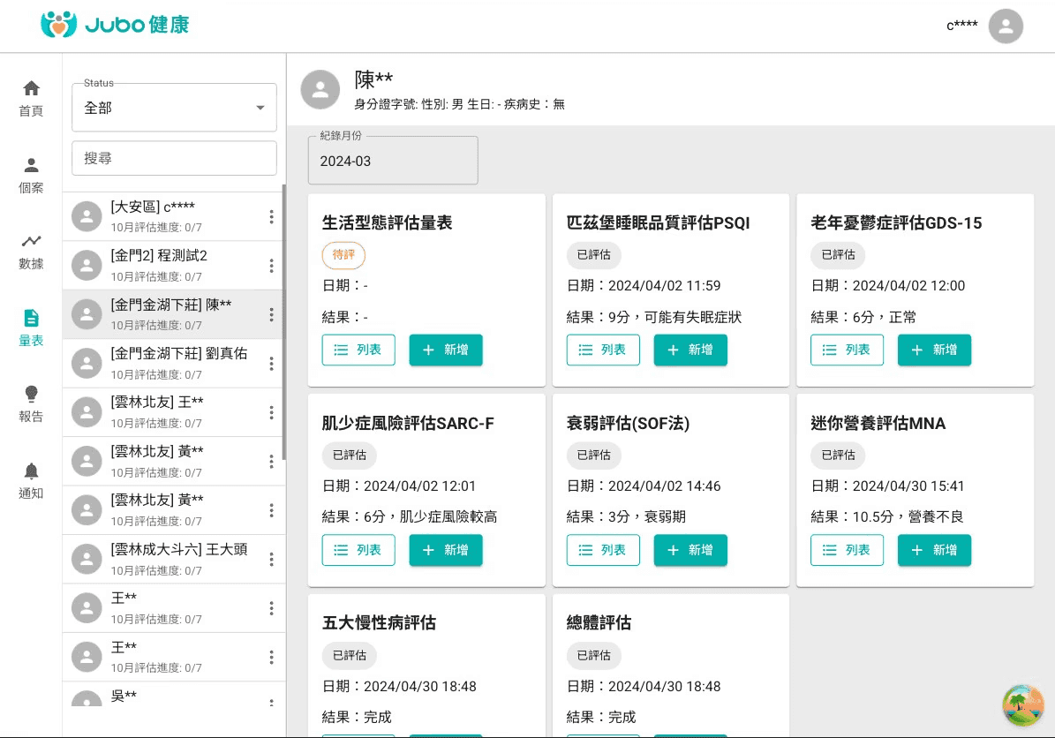This screenshot has width=1055, height=738.
Task: Click the patient 陳** profile avatar in header
Action: (320, 89)
